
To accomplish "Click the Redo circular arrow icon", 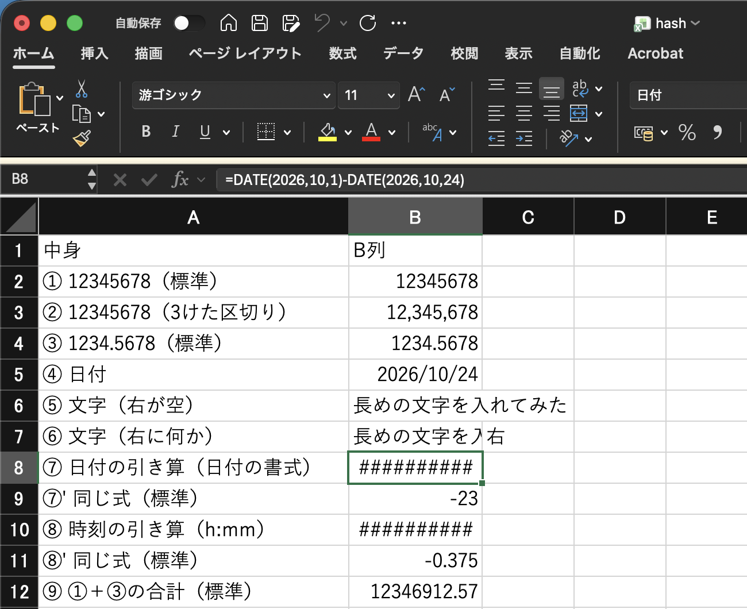I will (368, 23).
